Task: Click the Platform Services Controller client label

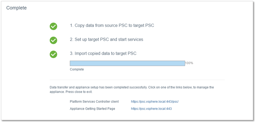Action: (x=94, y=101)
